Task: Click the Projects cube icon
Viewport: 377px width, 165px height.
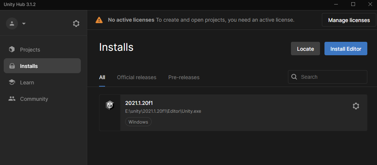Action: pos(12,50)
